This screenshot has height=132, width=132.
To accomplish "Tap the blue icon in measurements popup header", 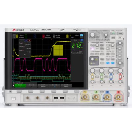I will pyautogui.click(x=26, y=41).
